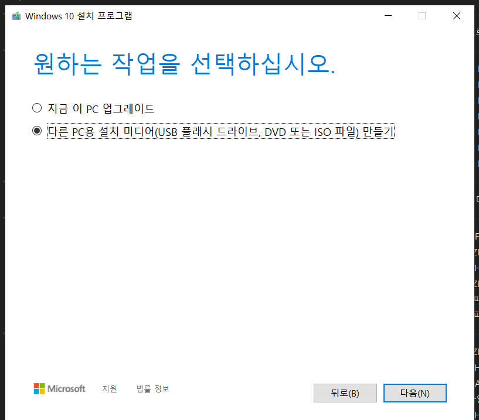Select '다른 PC용 설치 미디어 만들기' radio button
Image resolution: width=479 pixels, height=420 pixels.
pos(37,131)
